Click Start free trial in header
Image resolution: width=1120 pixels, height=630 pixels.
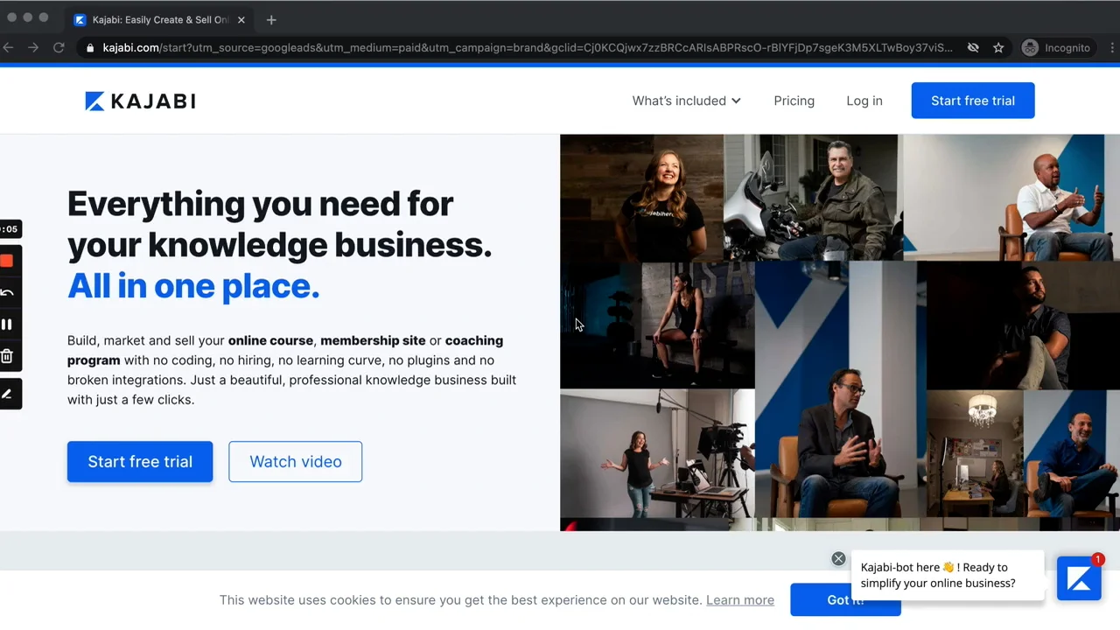973,101
